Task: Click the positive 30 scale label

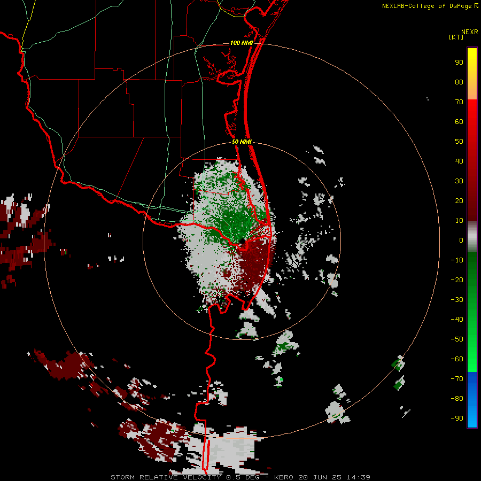Action: click(x=459, y=181)
